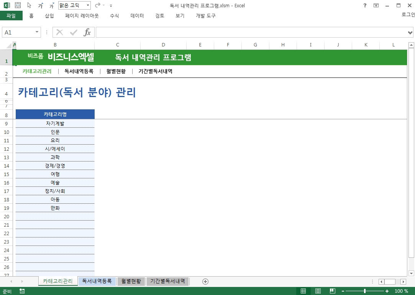This screenshot has width=415, height=295.
Task: Click the 로그인 sign-in link
Action: pos(408,15)
